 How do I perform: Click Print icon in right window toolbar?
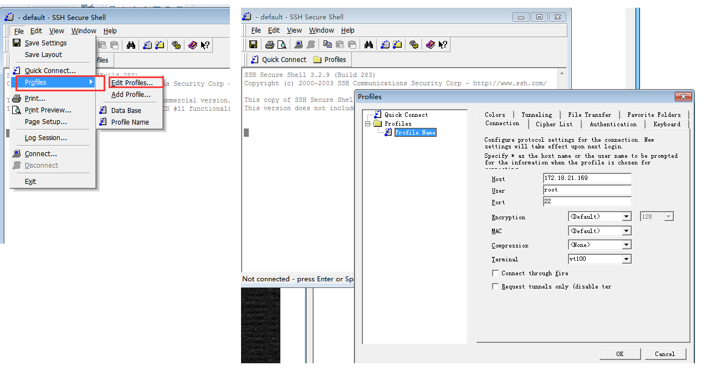(269, 45)
